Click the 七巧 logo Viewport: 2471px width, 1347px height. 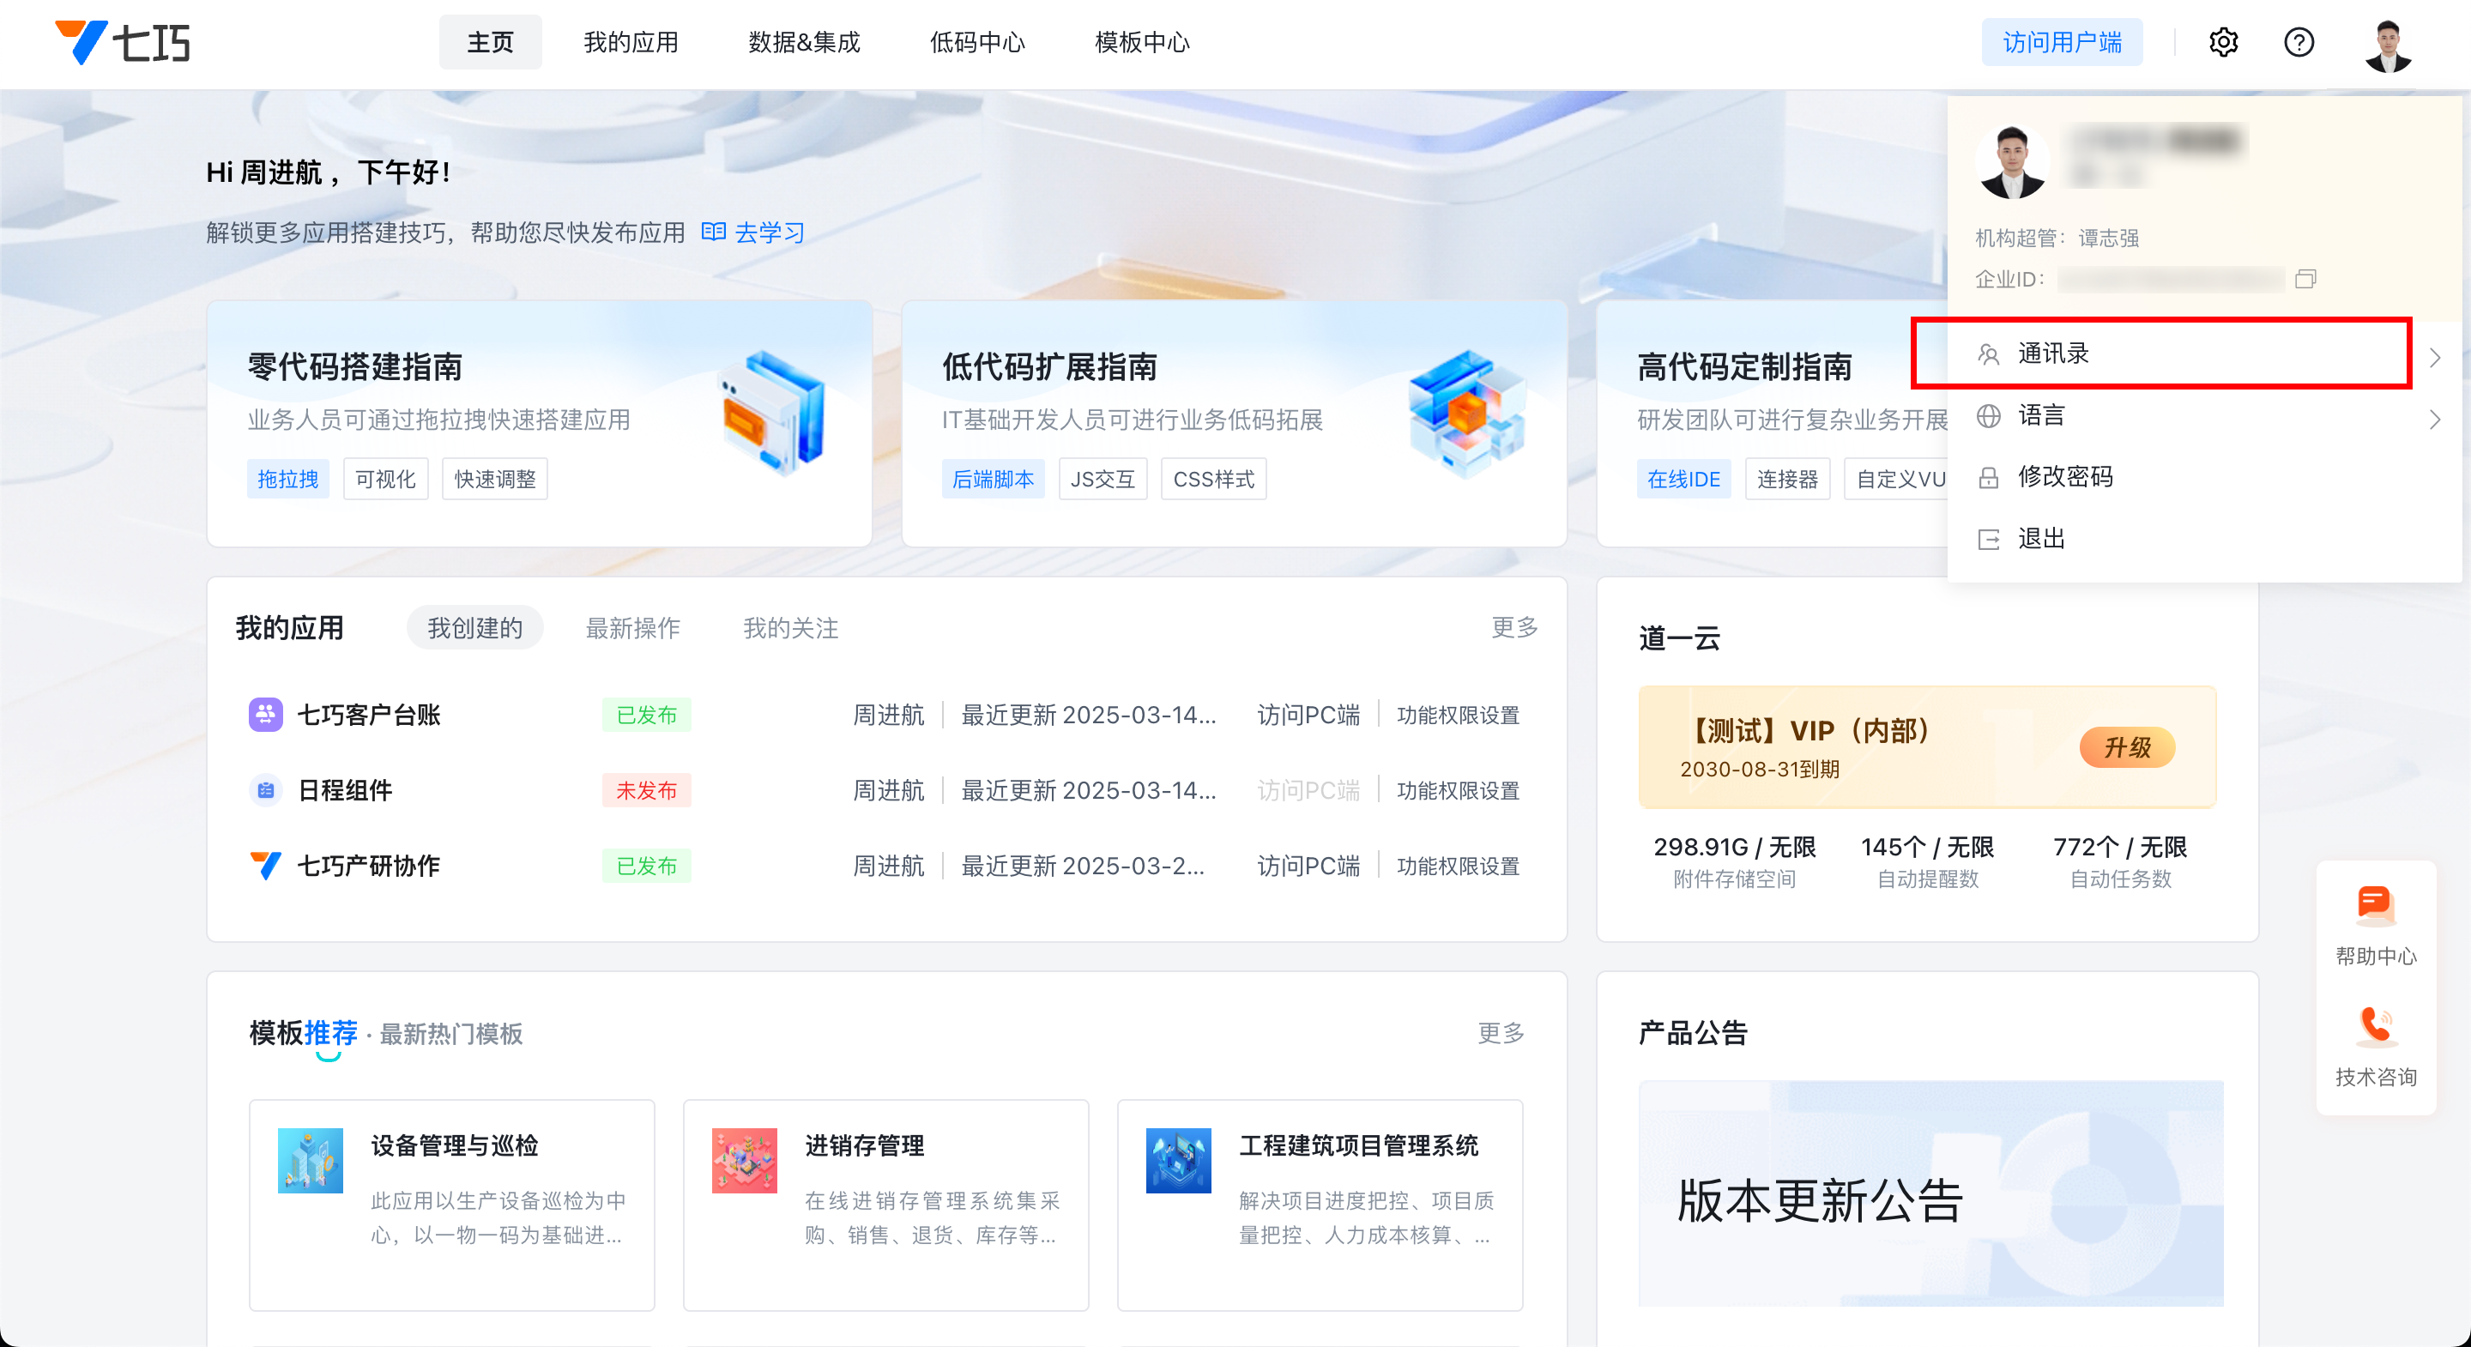tap(123, 42)
